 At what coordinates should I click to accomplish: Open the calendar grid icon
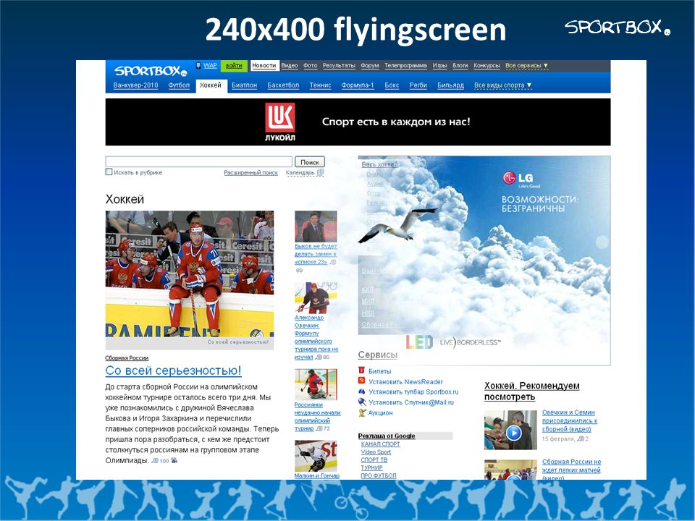321,172
